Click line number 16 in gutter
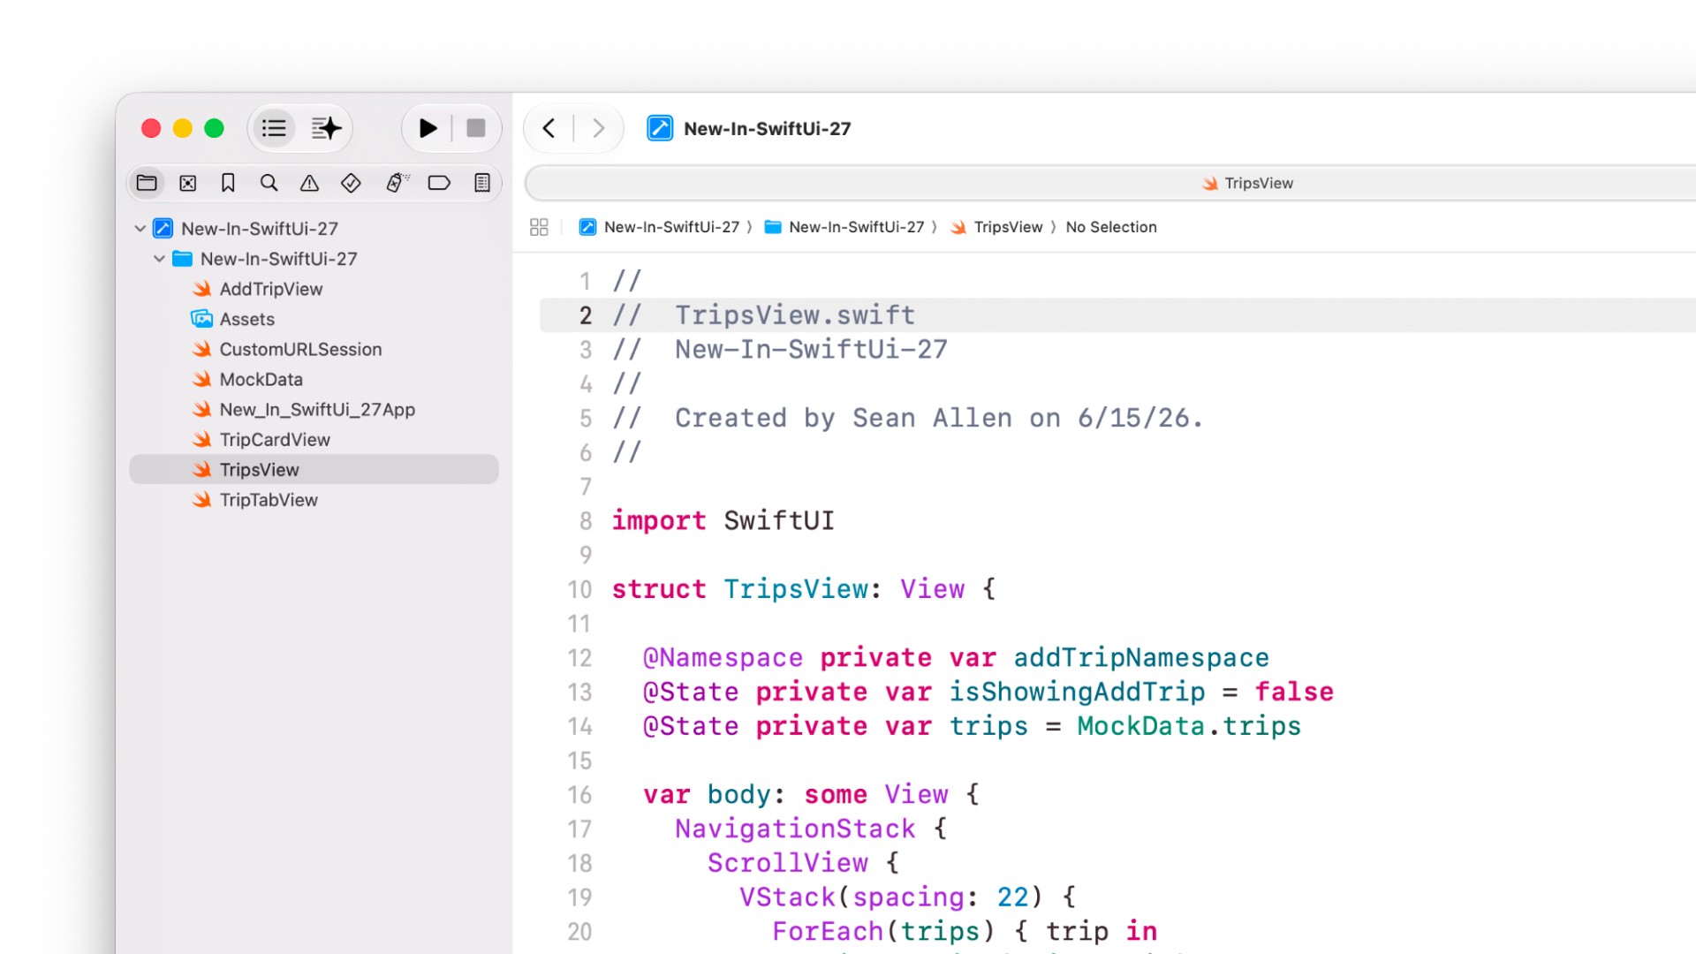This screenshot has height=954, width=1696. click(579, 795)
